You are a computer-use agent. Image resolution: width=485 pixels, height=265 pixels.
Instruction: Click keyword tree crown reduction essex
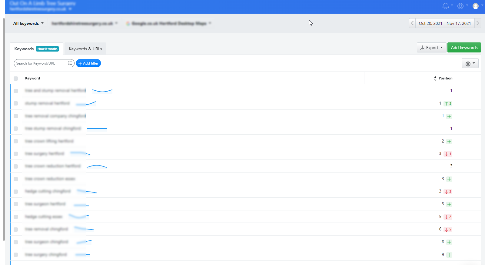pyautogui.click(x=50, y=179)
